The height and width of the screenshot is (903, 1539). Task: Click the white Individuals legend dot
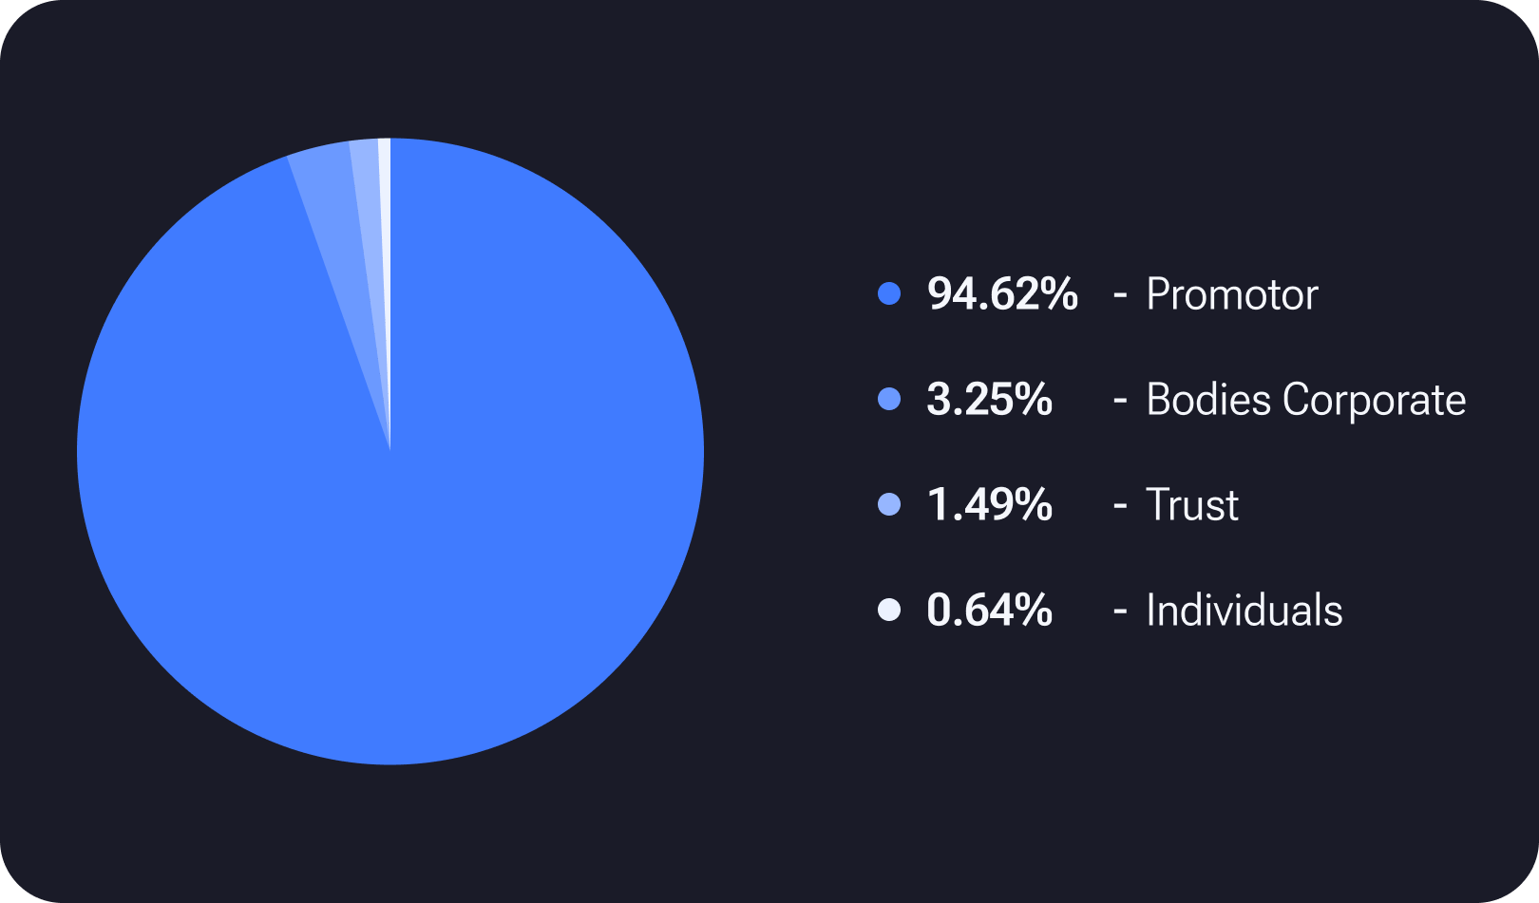click(889, 610)
